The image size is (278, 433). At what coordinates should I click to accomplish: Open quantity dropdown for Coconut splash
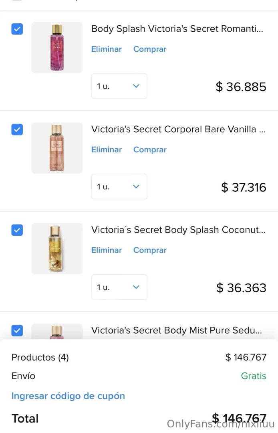119,287
